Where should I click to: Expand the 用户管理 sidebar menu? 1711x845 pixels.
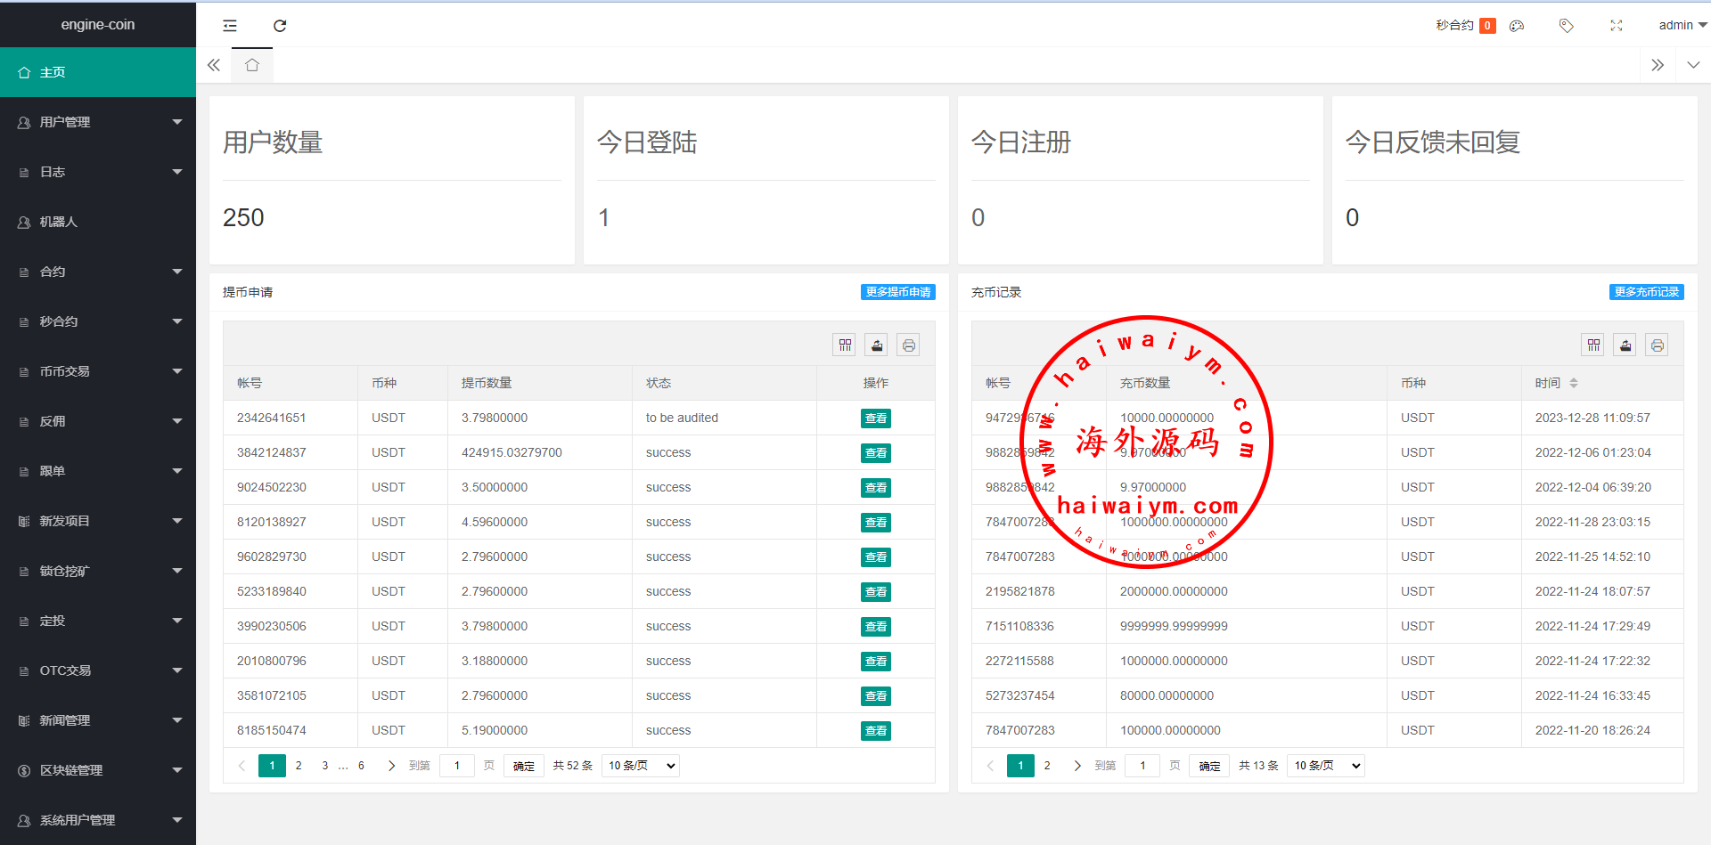98,122
